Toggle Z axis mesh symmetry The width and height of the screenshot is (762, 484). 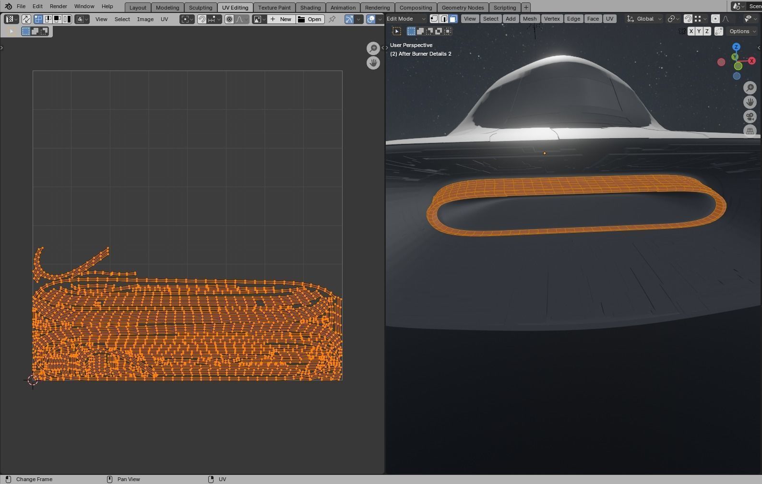[x=707, y=31]
